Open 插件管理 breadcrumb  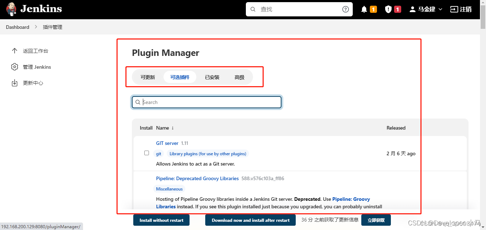52,27
